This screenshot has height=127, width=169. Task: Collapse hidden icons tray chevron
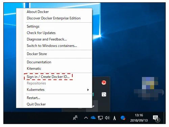pos(86,118)
